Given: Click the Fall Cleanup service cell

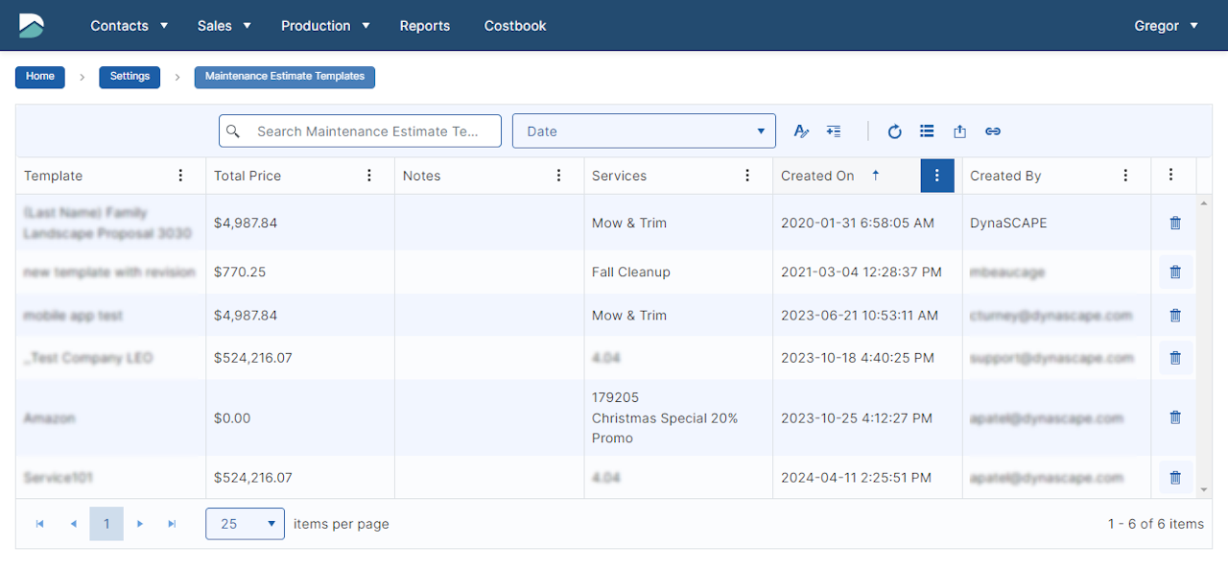Looking at the screenshot, I should click(631, 273).
